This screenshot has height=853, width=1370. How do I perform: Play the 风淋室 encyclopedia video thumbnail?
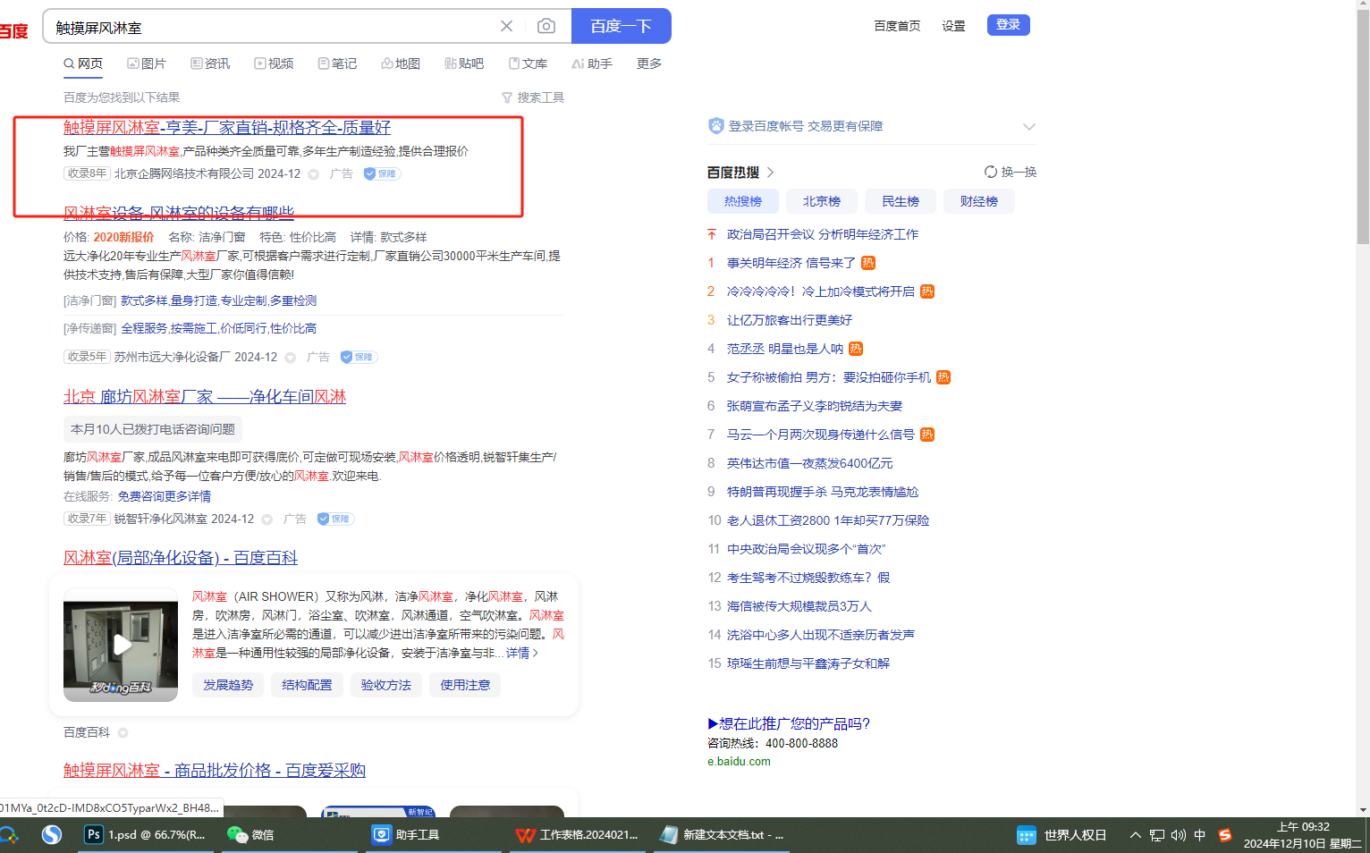tap(121, 644)
